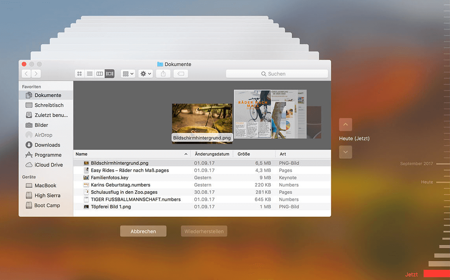This screenshot has width=450, height=280.
Task: Open the gear action menu
Action: [x=146, y=74]
